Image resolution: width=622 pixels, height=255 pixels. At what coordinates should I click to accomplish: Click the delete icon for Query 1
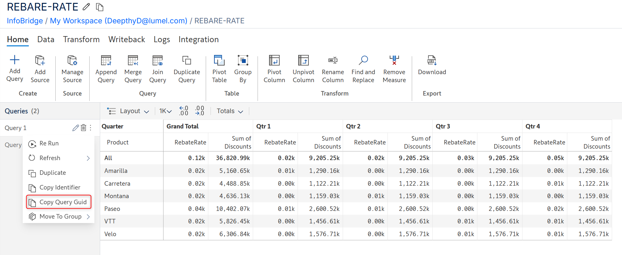(x=84, y=128)
